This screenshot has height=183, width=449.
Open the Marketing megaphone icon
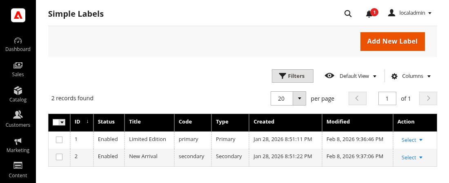pyautogui.click(x=18, y=141)
